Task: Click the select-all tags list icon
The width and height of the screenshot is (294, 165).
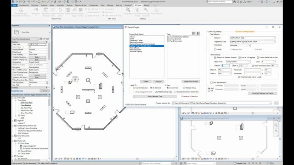Action: coord(194,33)
